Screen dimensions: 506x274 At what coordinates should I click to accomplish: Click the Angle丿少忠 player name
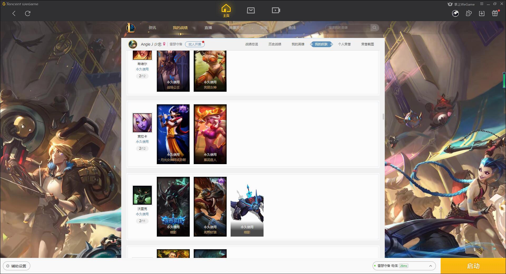[x=151, y=44]
